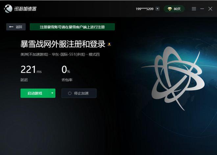Click the 丢包率 label
Screen dimensions: 217x155
(x=67, y=80)
